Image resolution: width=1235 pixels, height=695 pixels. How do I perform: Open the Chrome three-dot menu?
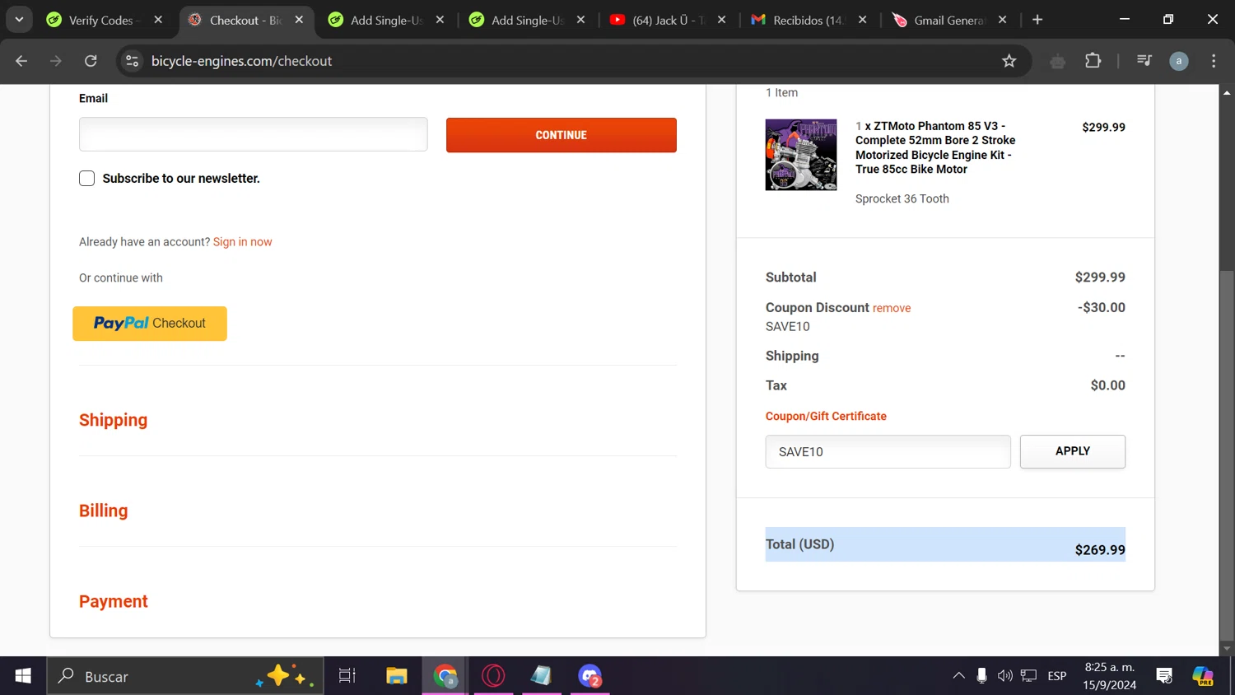click(1214, 61)
